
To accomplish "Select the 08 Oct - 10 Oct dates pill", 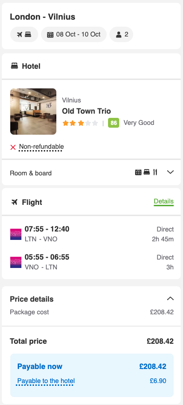I will click(74, 34).
